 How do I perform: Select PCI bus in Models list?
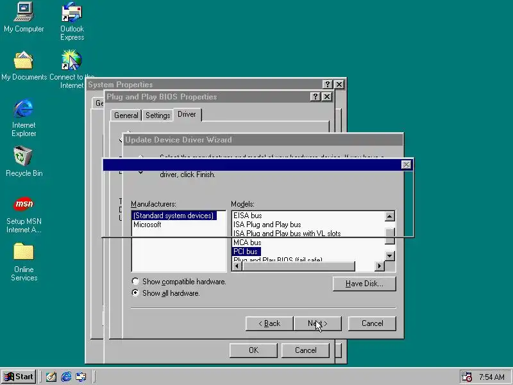pos(246,252)
